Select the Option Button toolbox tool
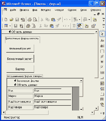Viewport: 106px width, 121px height. pos(102,62)
